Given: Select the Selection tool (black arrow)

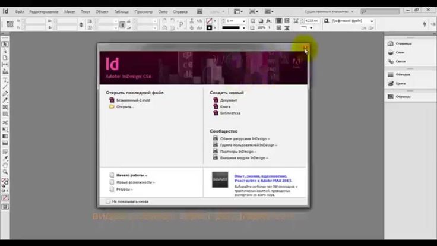Looking at the screenshot, I should 5,45.
